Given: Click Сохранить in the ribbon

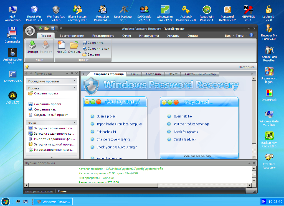Looking at the screenshot, I should click(93, 43).
